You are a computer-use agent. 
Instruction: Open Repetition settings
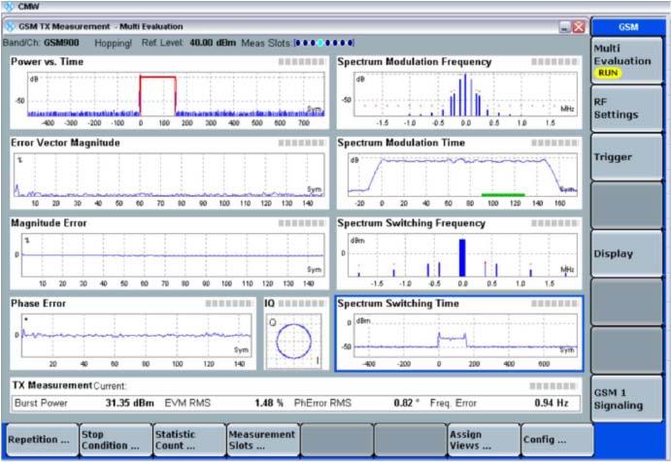[43, 440]
